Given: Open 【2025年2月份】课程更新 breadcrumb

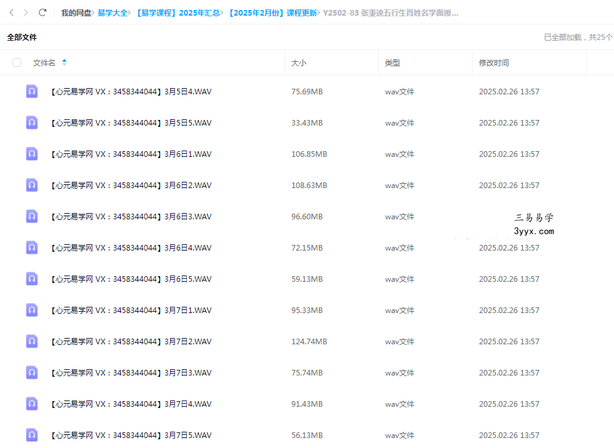Looking at the screenshot, I should (x=271, y=13).
